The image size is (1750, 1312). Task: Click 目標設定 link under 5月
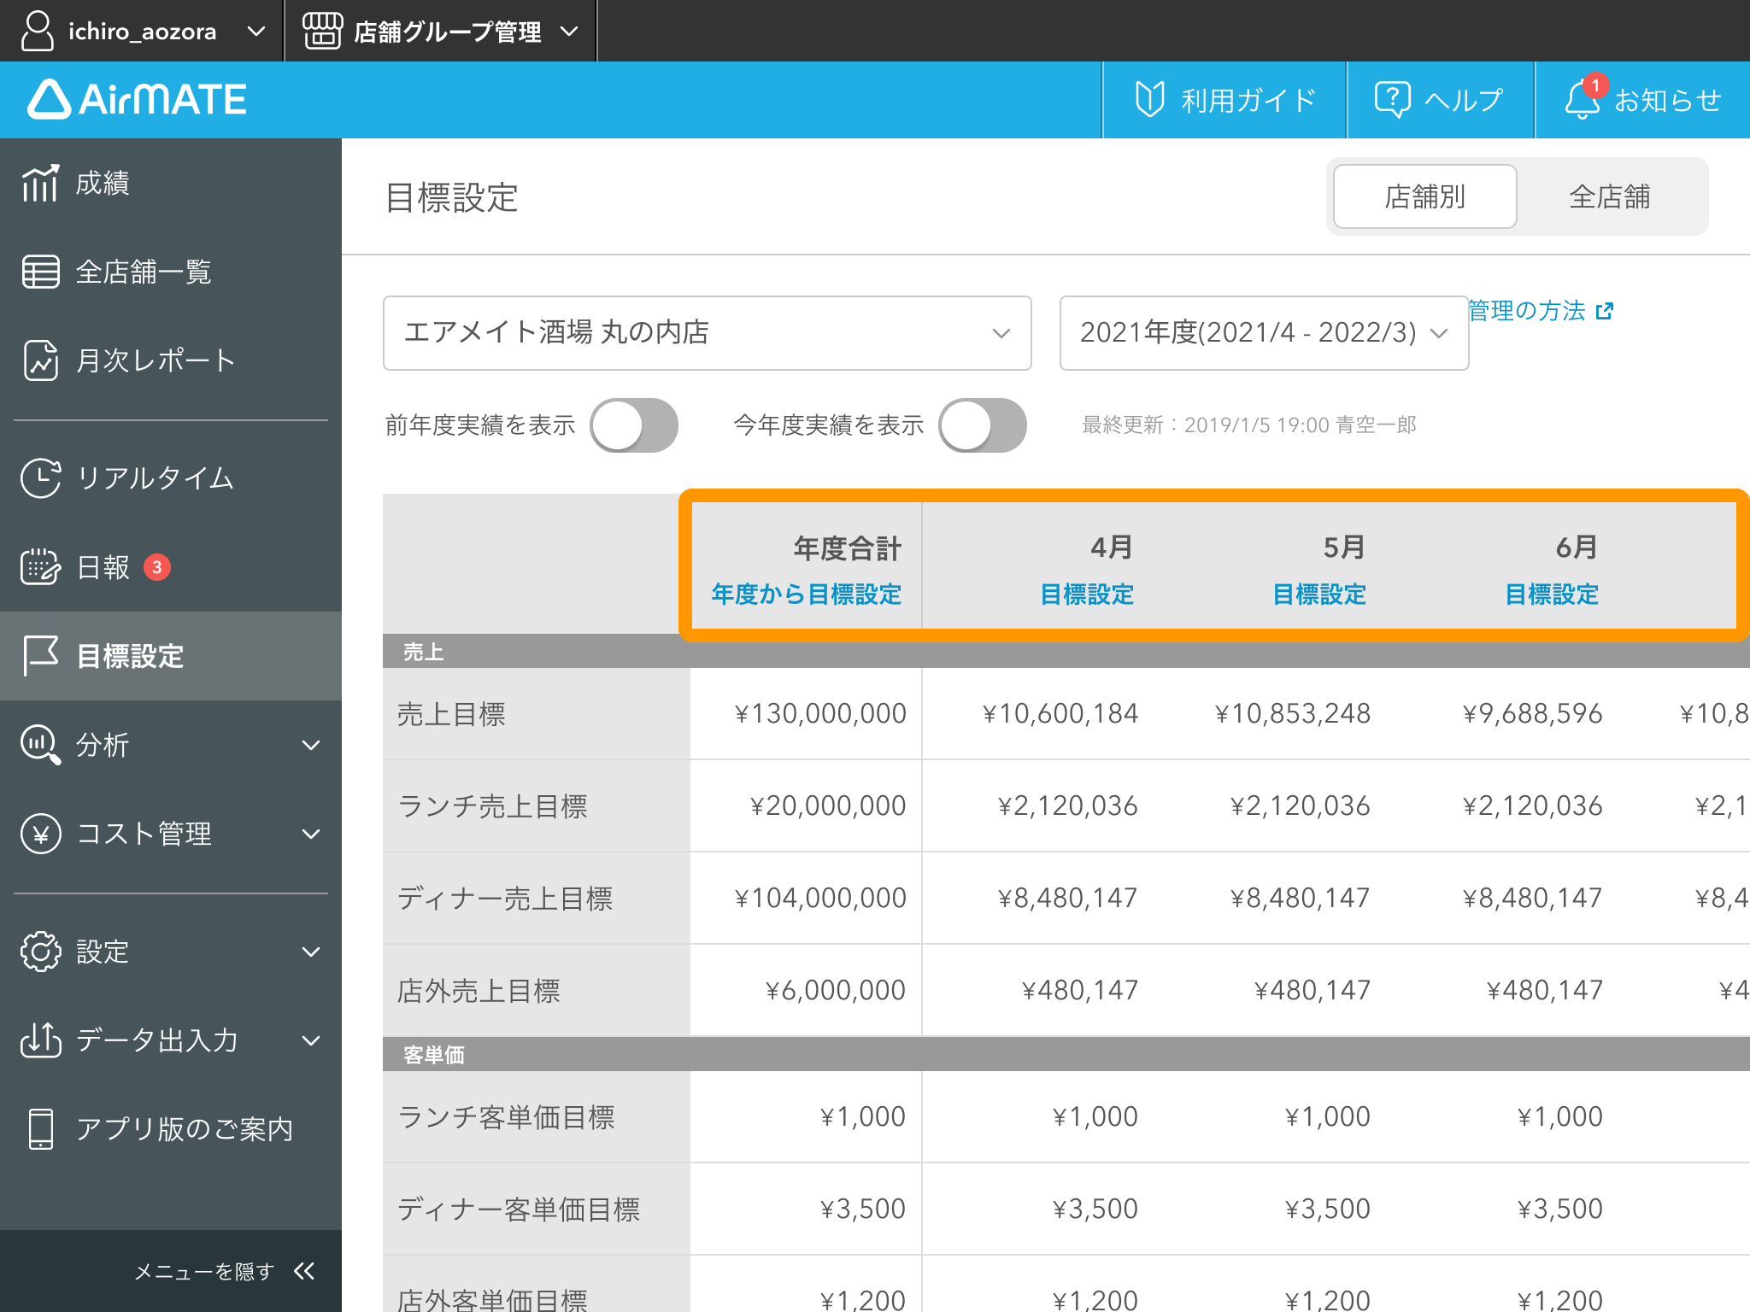point(1319,594)
